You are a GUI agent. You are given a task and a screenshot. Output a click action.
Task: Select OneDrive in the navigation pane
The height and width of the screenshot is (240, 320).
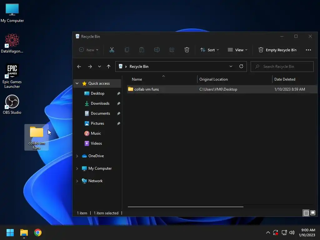click(96, 156)
